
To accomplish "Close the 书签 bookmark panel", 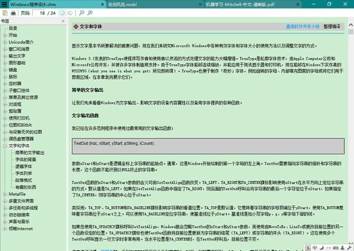I will tap(63, 21).
